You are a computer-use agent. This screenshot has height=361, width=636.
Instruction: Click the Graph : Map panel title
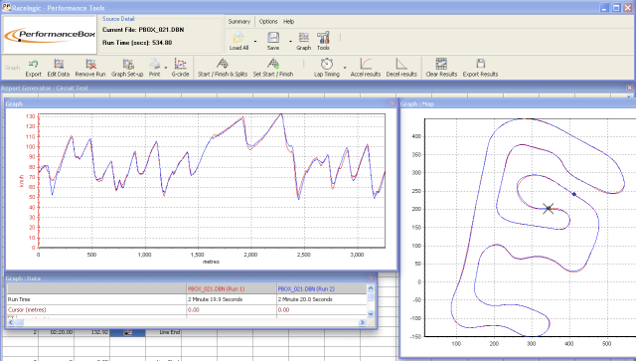(x=417, y=104)
